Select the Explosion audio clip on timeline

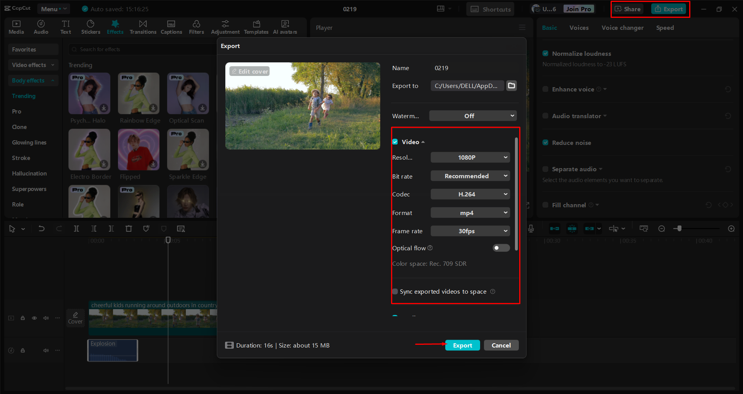tap(113, 350)
